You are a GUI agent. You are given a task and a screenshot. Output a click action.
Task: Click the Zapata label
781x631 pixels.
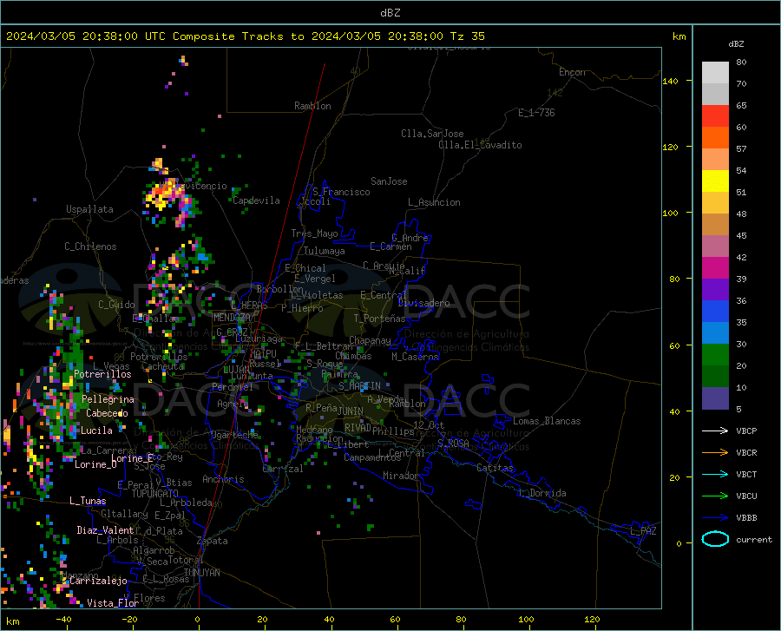213,541
